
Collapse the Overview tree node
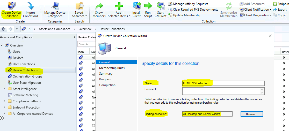[x=2, y=45]
